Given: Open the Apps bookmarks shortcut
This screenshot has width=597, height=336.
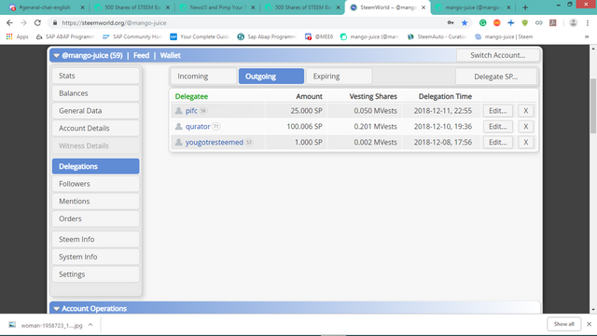Looking at the screenshot, I should pos(18,36).
